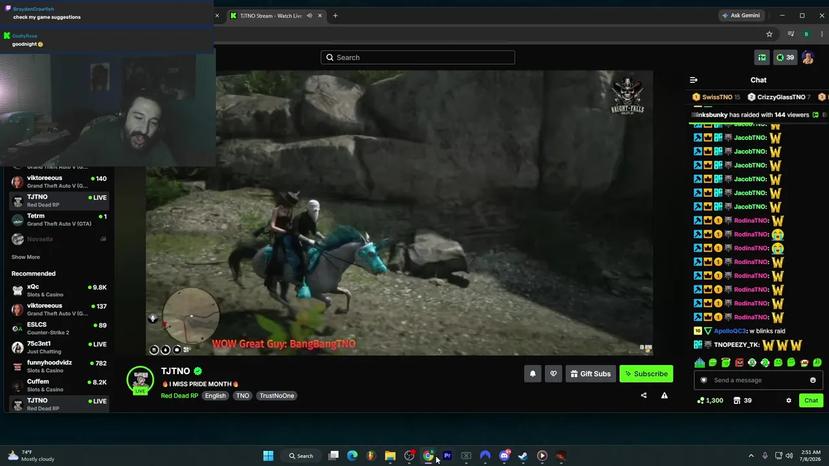Open the chat shop icon showing 39
This screenshot has width=829, height=466.
(742, 401)
